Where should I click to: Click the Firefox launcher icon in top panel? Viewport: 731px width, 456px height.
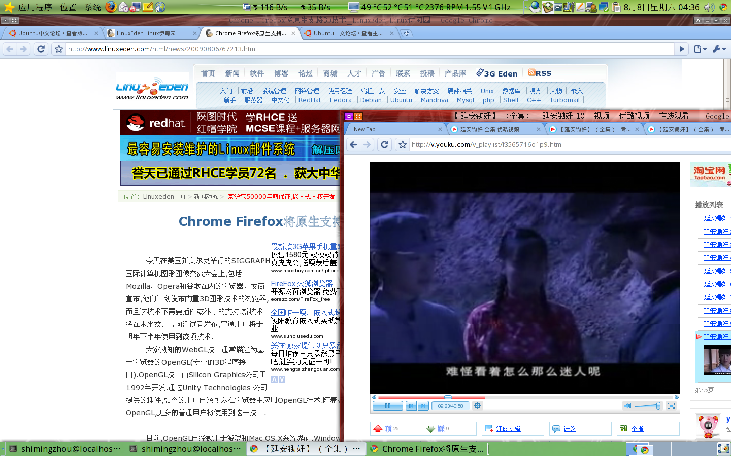pos(111,7)
